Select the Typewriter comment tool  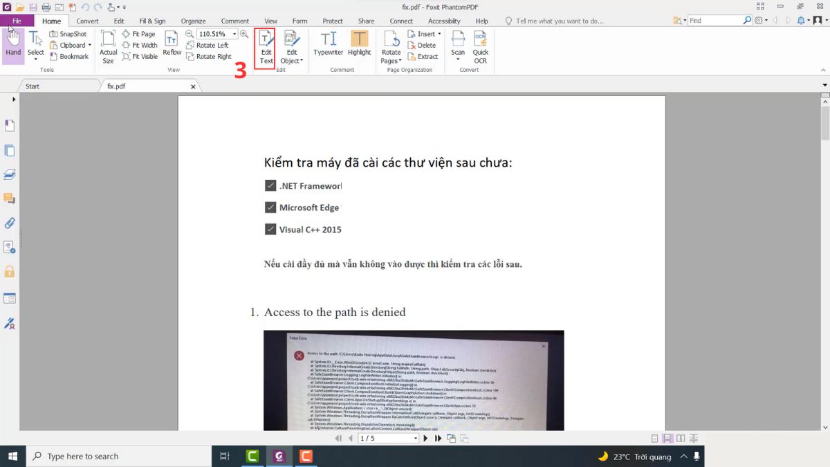point(329,44)
